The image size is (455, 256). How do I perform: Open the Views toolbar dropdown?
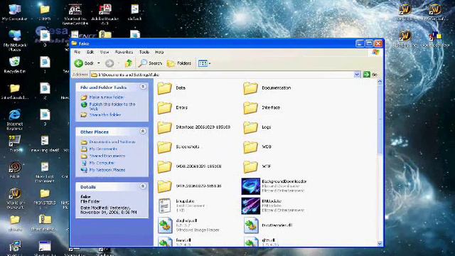204,63
